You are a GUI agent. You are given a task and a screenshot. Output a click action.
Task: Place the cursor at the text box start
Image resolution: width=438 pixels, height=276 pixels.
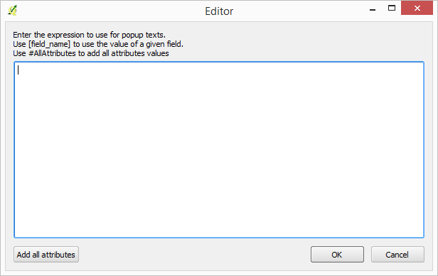coord(18,70)
